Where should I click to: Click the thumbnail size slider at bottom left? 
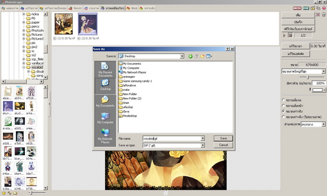[x=31, y=193]
